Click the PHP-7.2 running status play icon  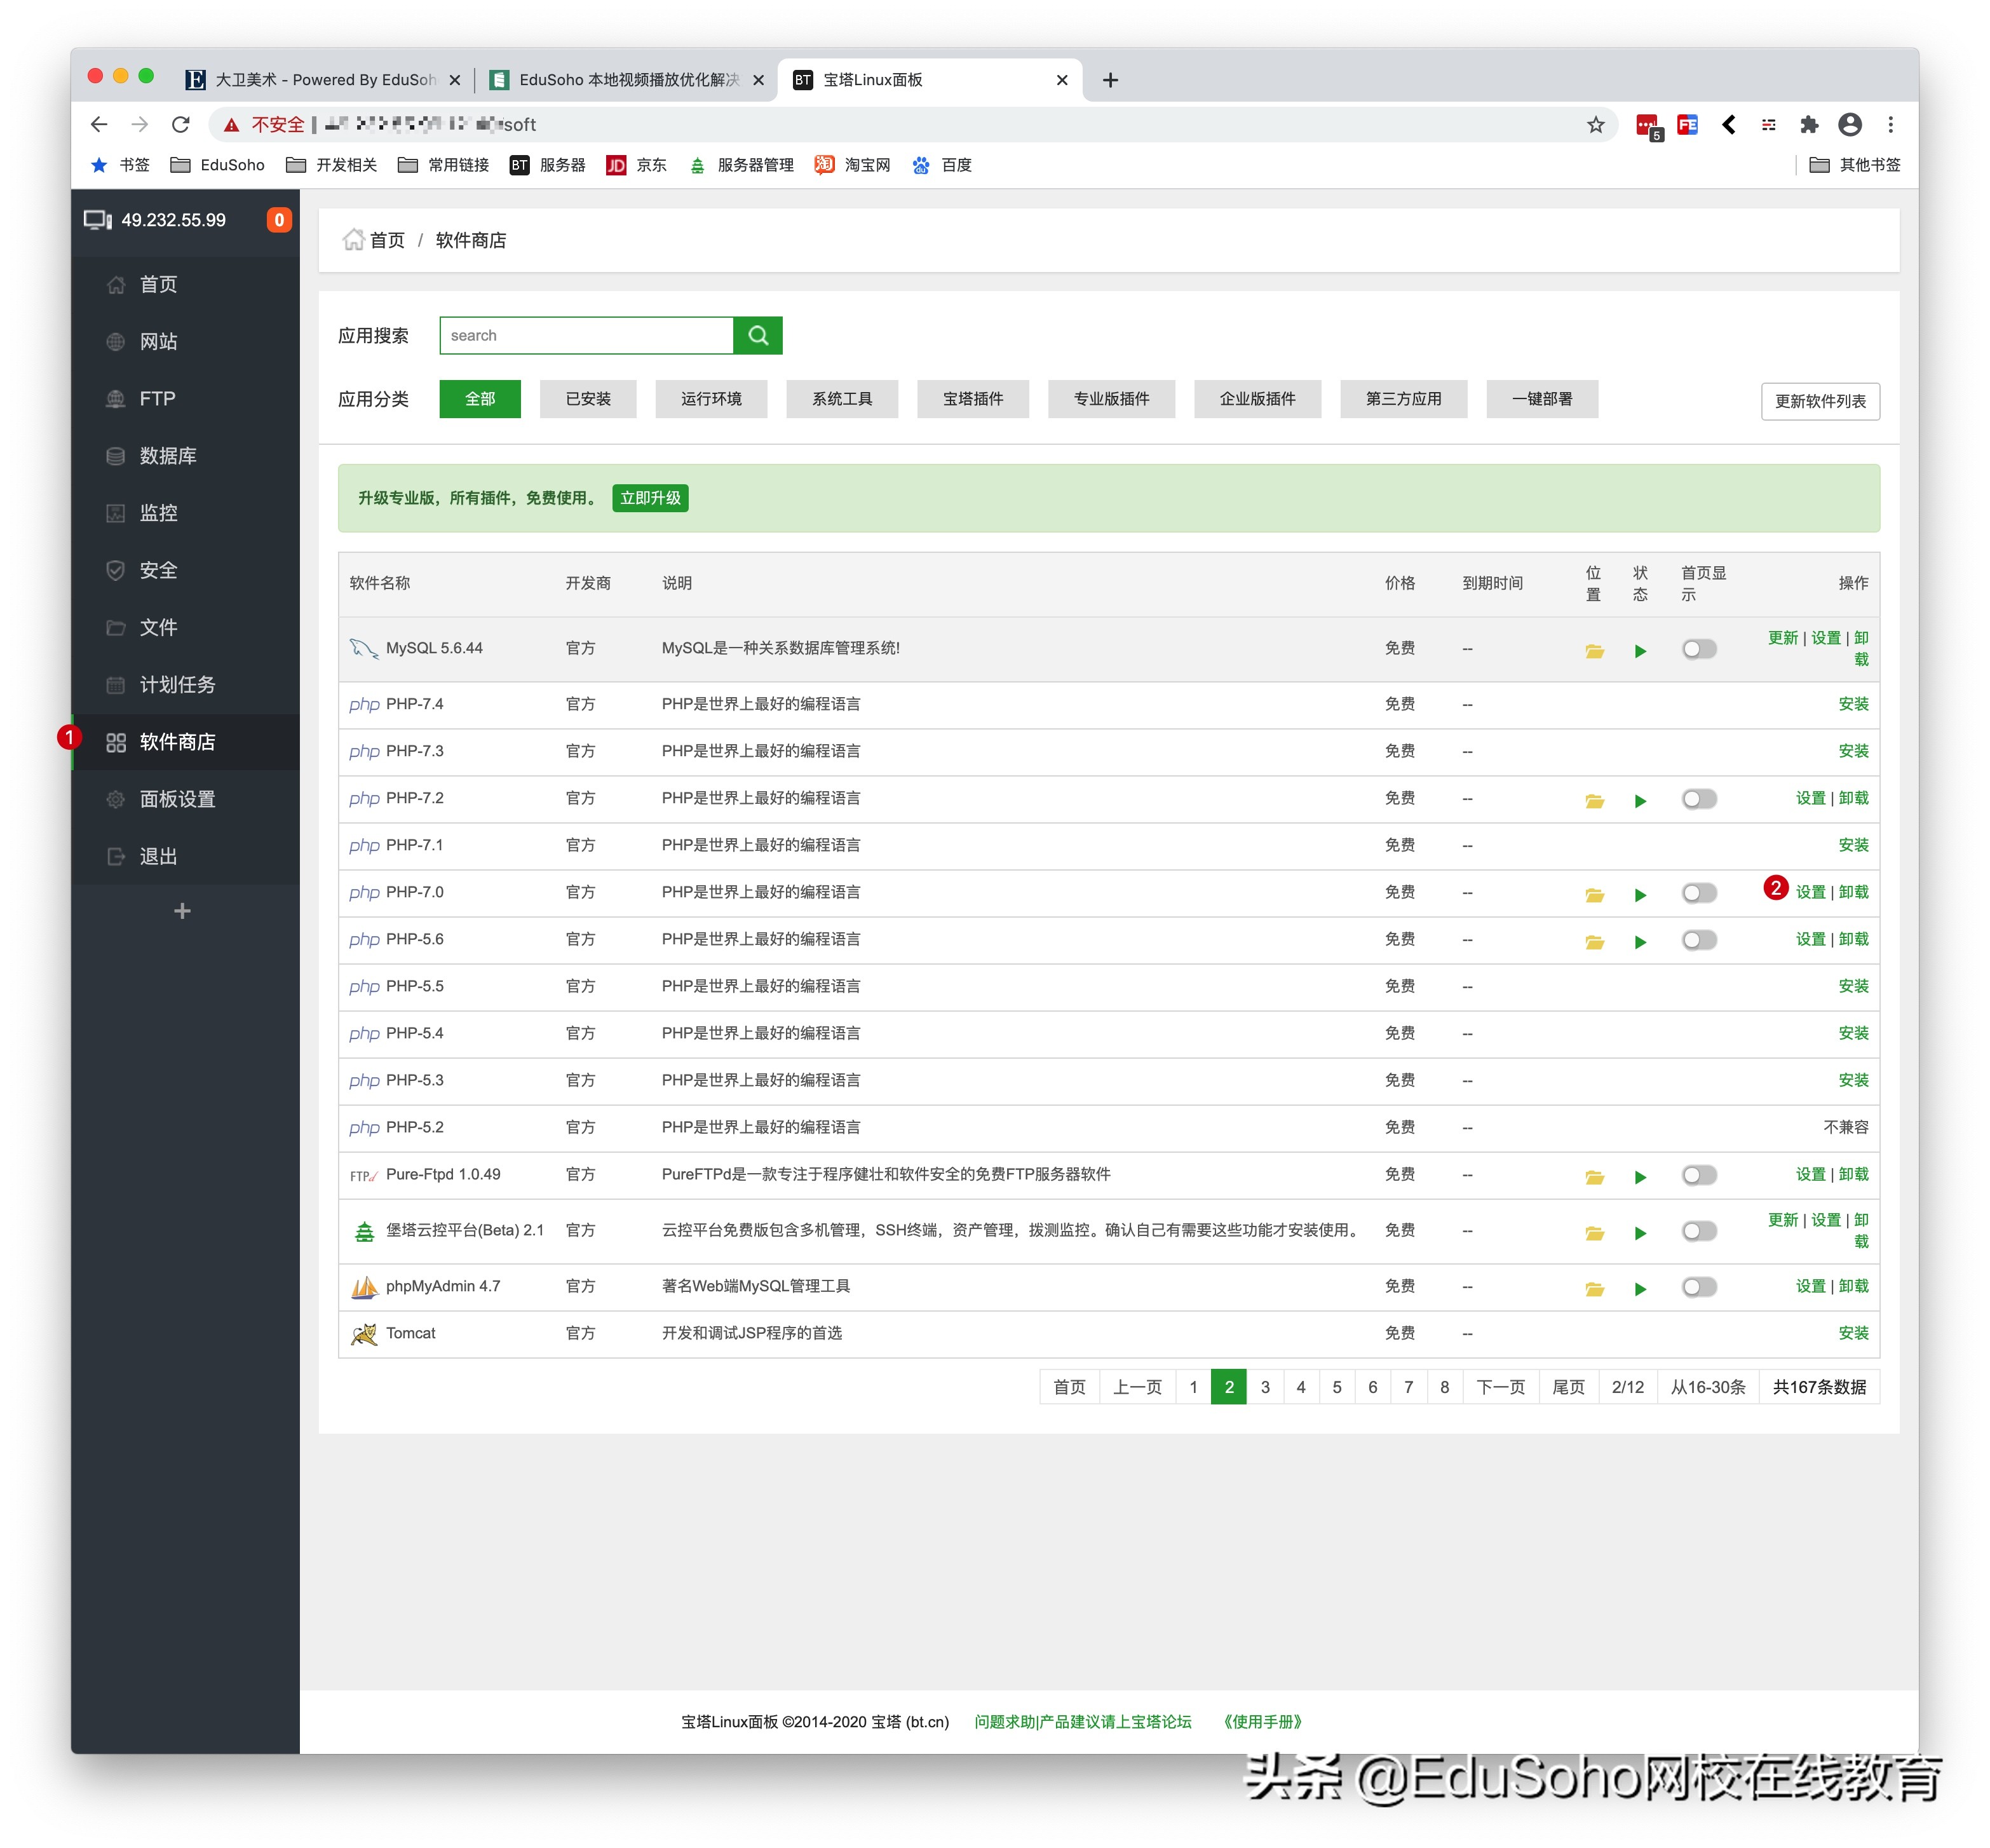tap(1640, 800)
